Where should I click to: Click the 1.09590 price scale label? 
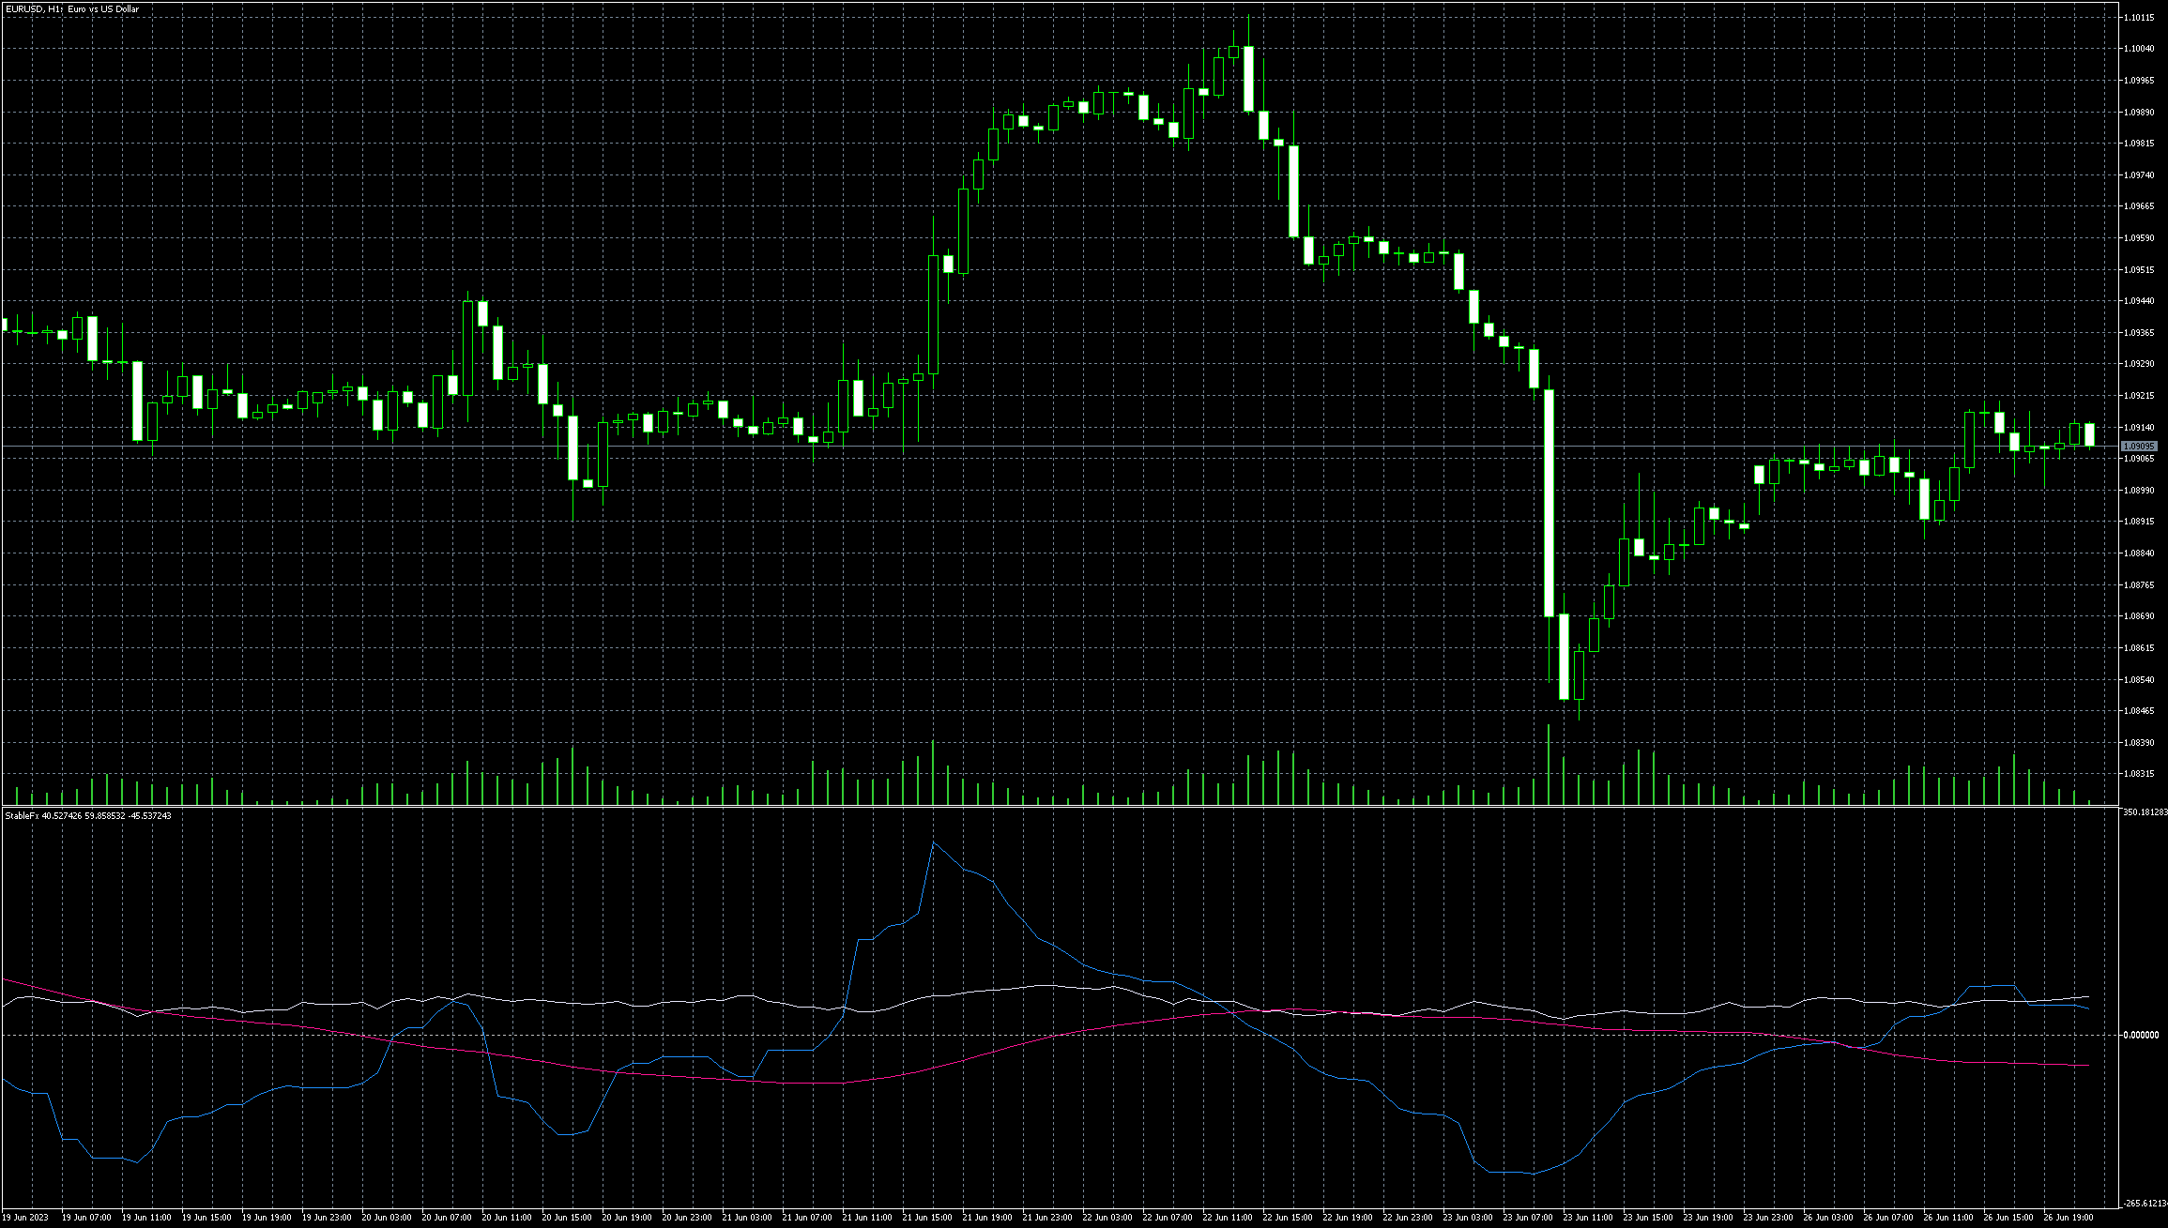[x=2139, y=238]
